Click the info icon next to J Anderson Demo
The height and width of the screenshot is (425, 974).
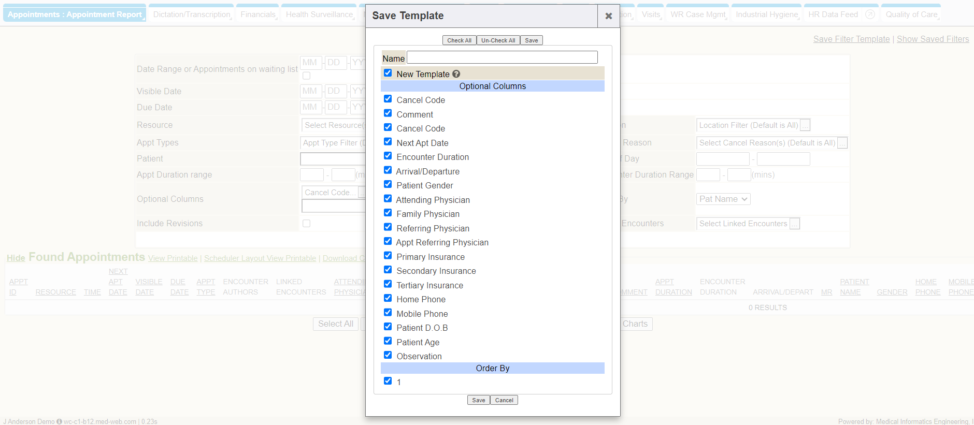click(x=59, y=421)
